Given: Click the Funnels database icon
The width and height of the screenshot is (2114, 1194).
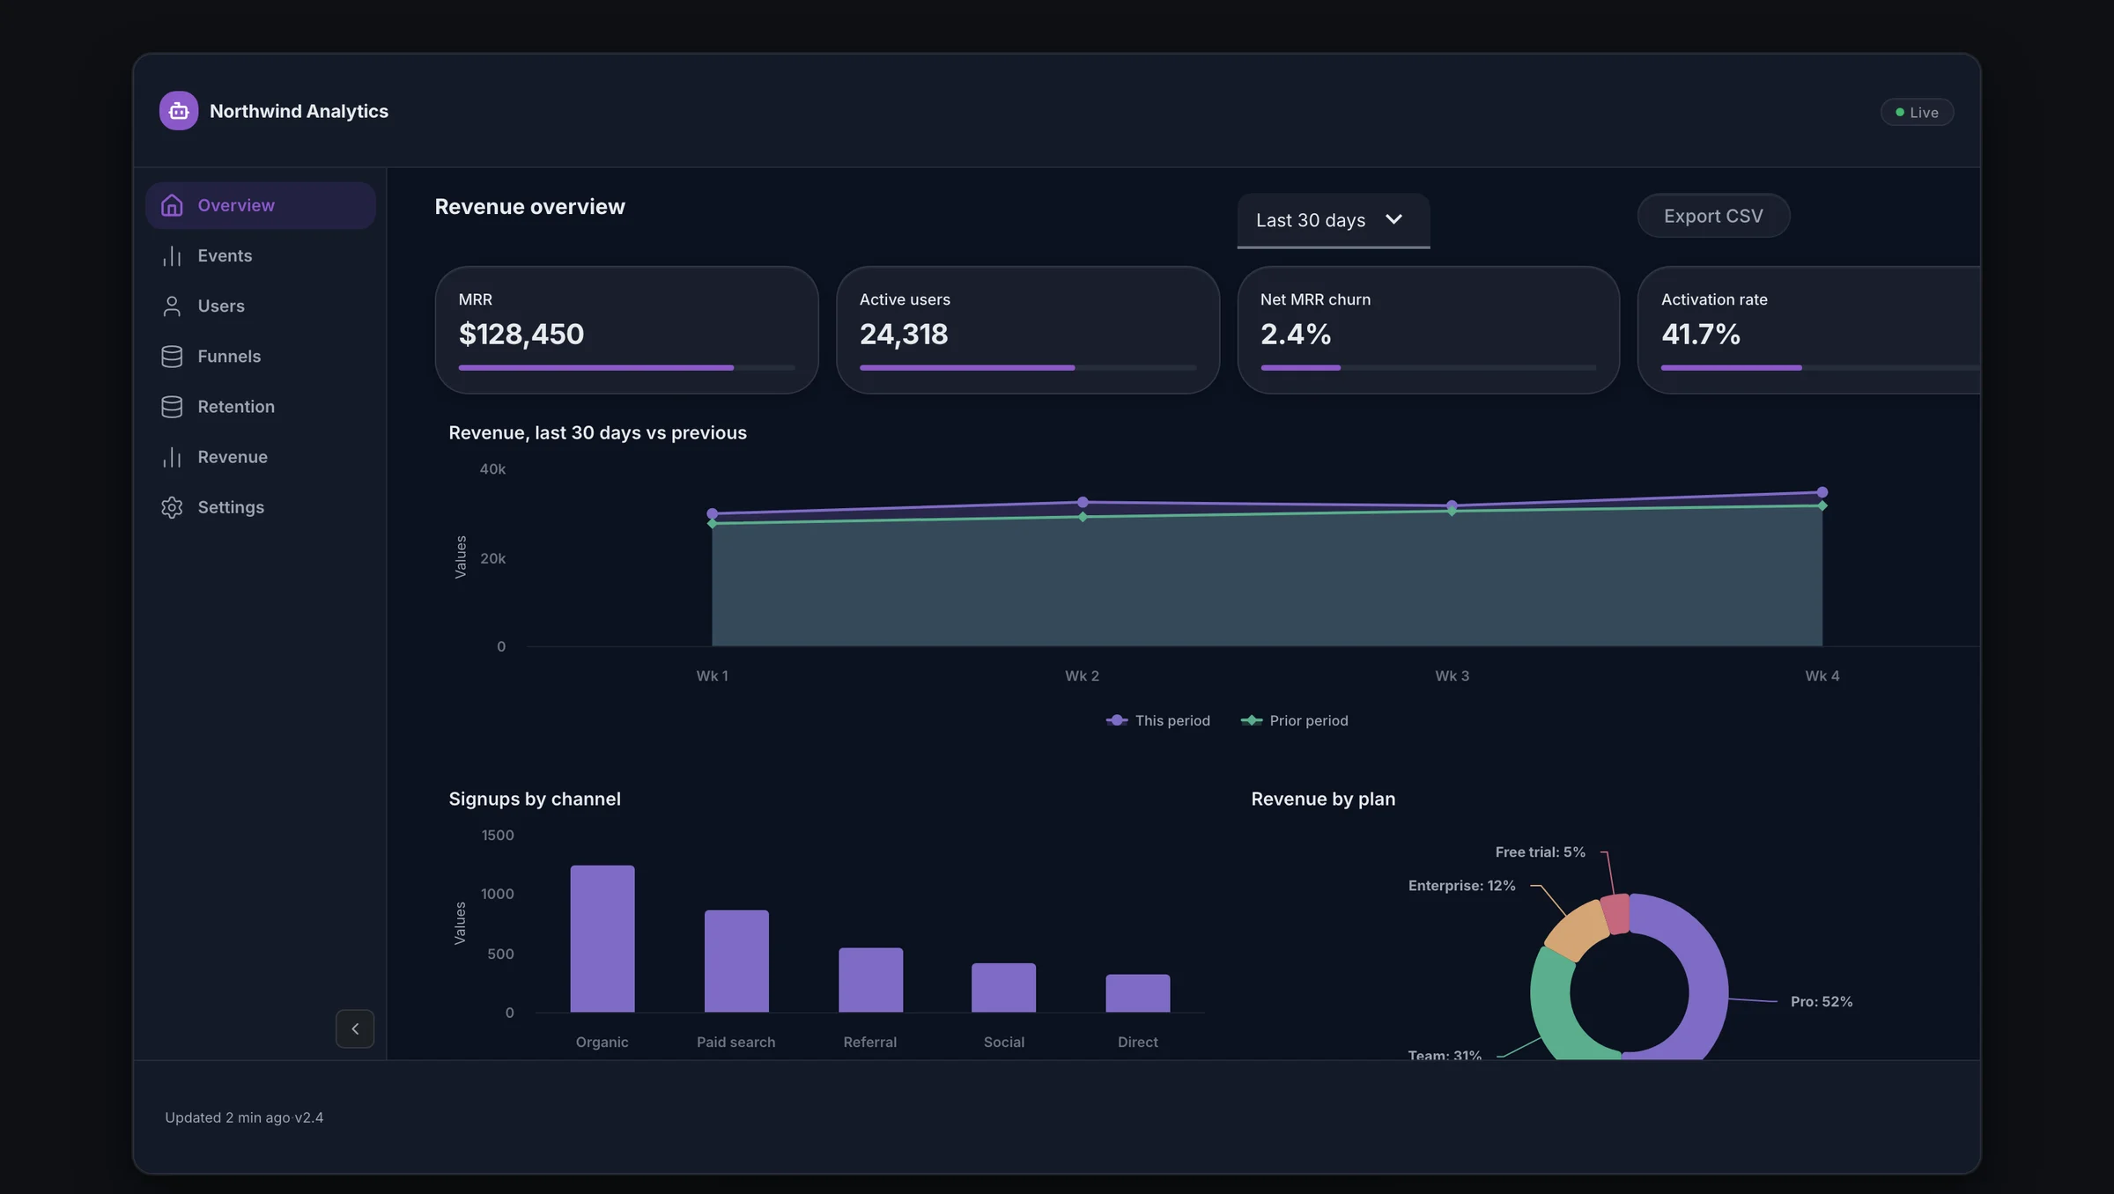Looking at the screenshot, I should click(x=172, y=356).
